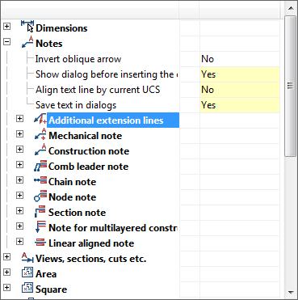This screenshot has width=298, height=300.
Task: Click the Section note icon
Action: (40, 212)
